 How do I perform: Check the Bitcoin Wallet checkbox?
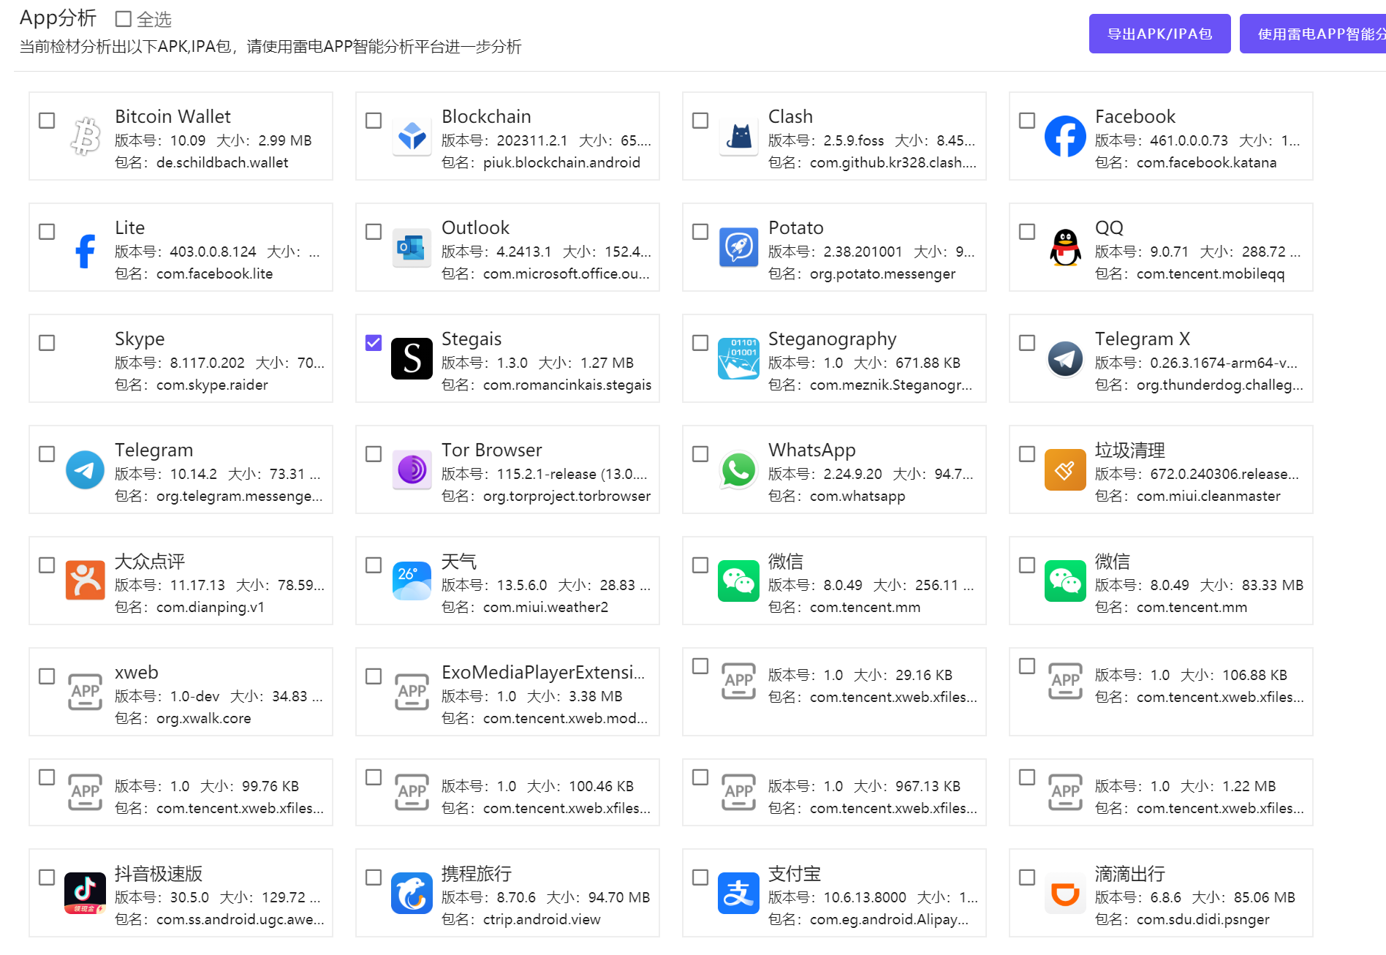coord(47,121)
